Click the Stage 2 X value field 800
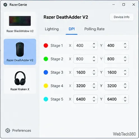The image size is (139, 139). (x=85, y=59)
